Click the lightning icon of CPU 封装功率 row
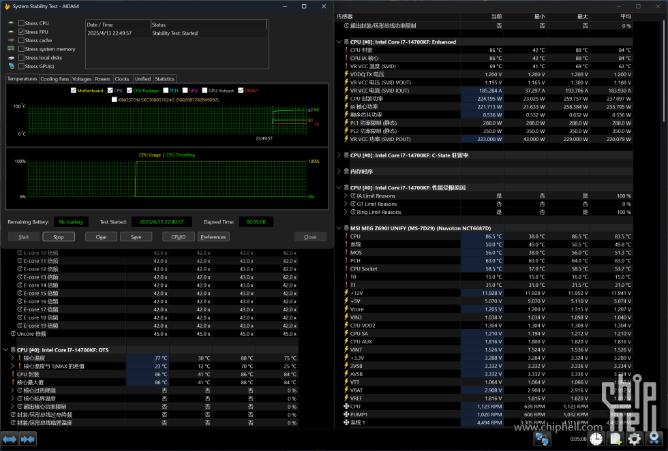 click(346, 98)
